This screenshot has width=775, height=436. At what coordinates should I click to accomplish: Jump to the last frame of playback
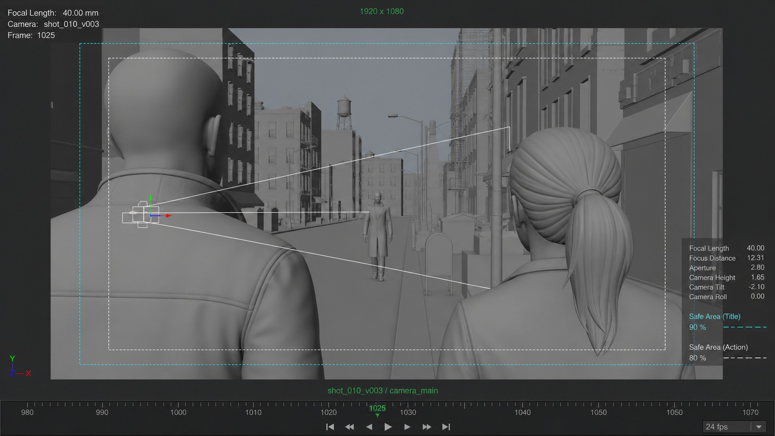tap(446, 427)
